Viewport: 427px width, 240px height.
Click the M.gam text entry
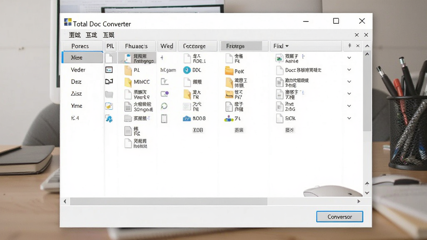coord(168,70)
